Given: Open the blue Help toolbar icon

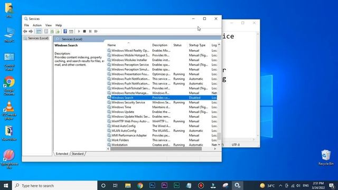Looking at the screenshot, I should (65, 32).
